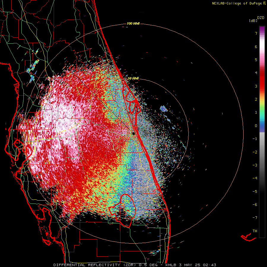Click the 100 NMI range ring label
Screen dimensions: 267x267
(133, 23)
